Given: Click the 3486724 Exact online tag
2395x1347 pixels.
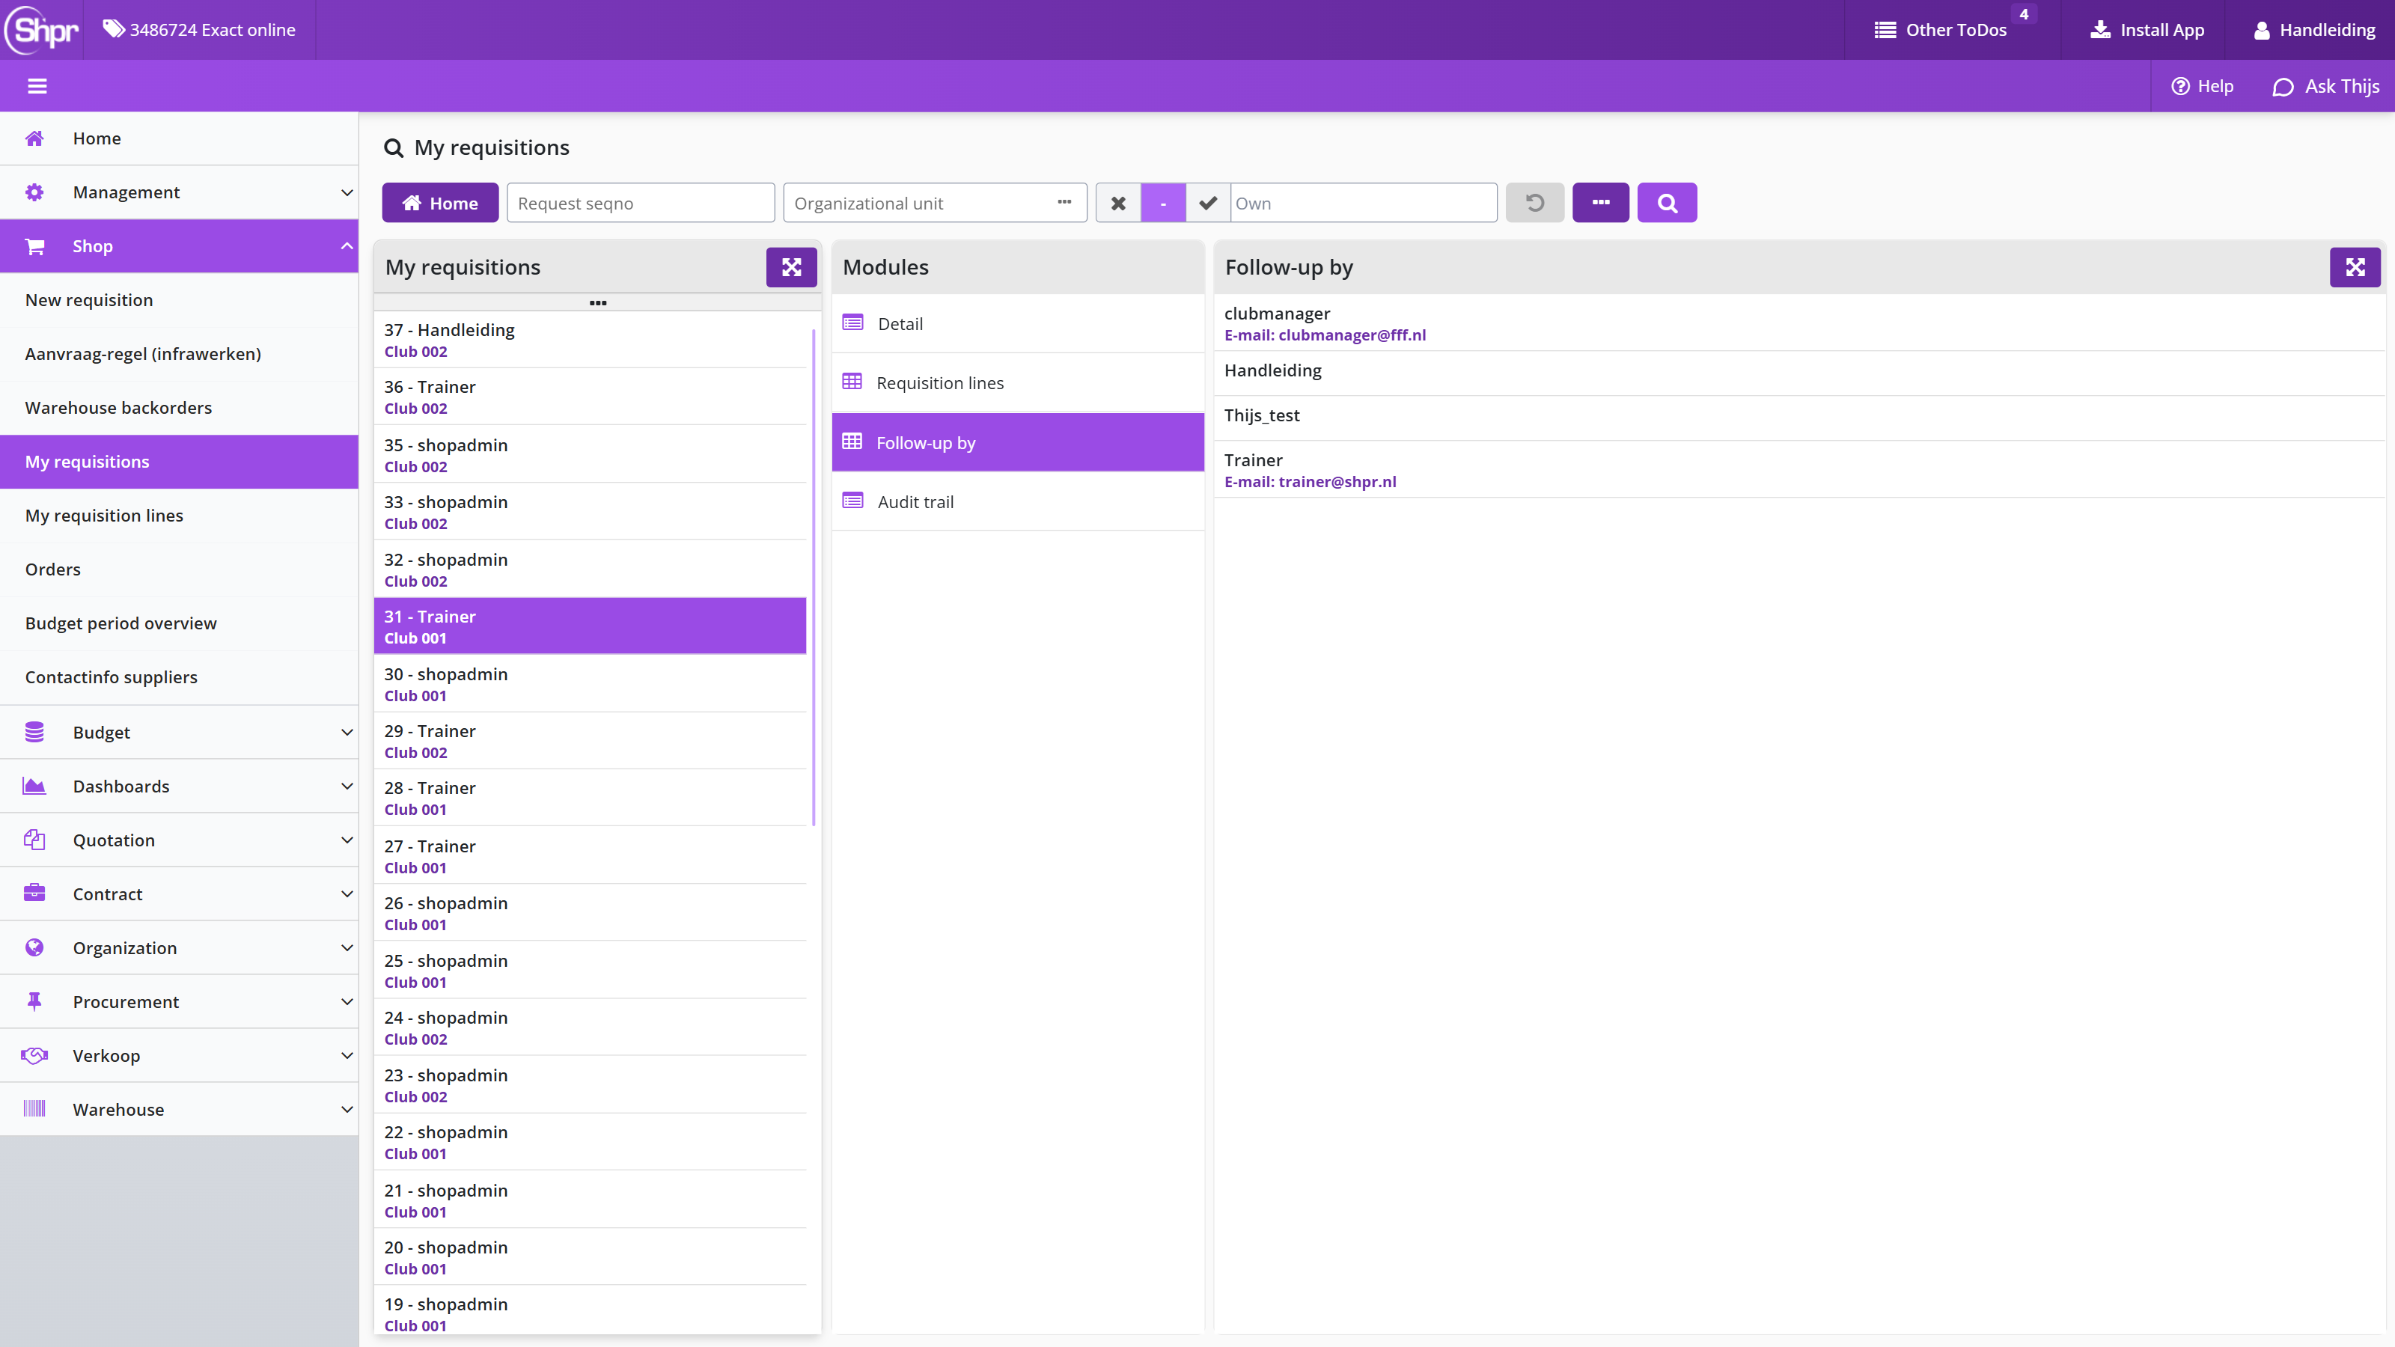Looking at the screenshot, I should (x=199, y=30).
